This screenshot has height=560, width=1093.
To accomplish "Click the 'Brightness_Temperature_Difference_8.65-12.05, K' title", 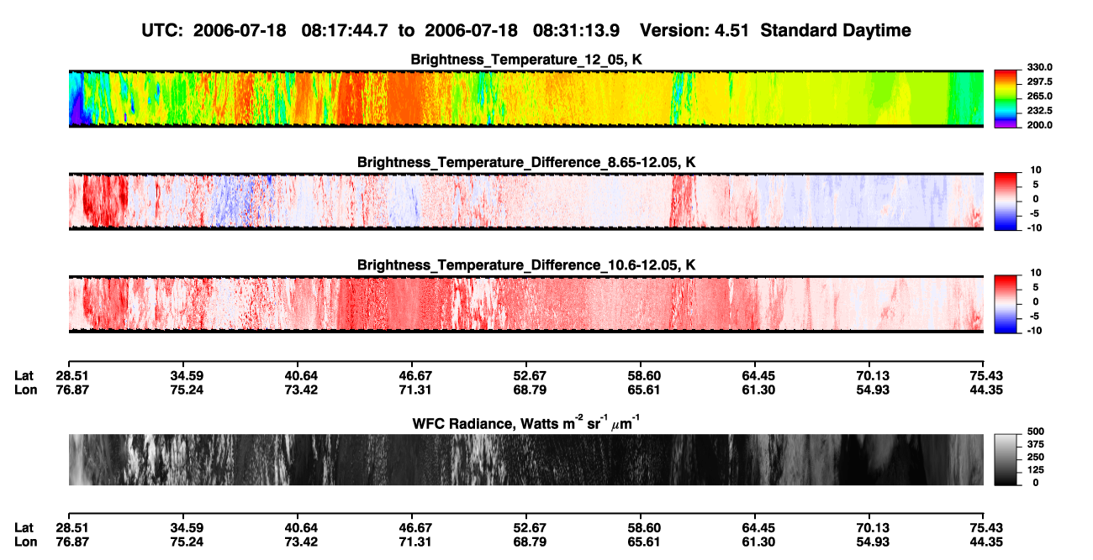I will coord(526,162).
